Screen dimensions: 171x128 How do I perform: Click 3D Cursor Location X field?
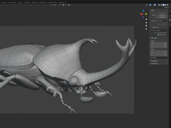[159, 43]
